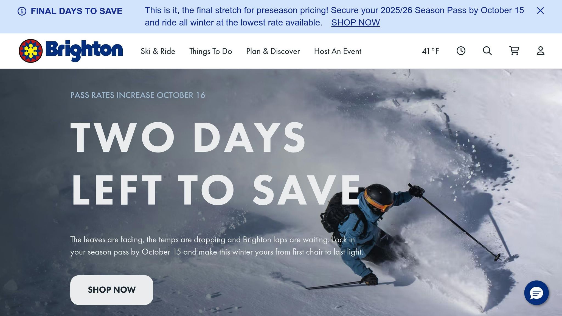Screen dimensions: 562x316
Task: Go to homepage via the Brighton logo
Action: click(71, 51)
